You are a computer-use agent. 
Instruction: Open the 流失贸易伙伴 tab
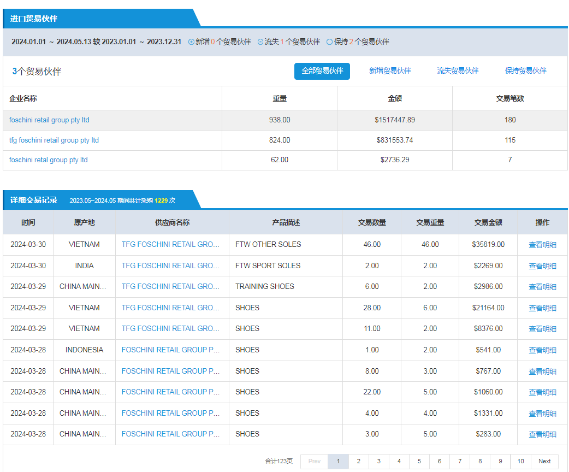click(458, 71)
